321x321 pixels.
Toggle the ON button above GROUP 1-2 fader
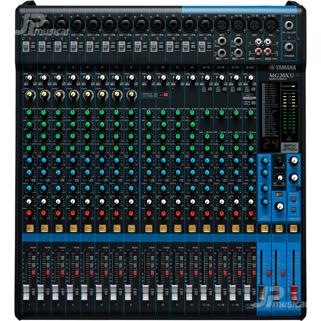pyautogui.click(x=264, y=228)
